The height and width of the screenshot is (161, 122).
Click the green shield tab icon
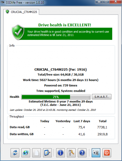[x=7, y=12]
